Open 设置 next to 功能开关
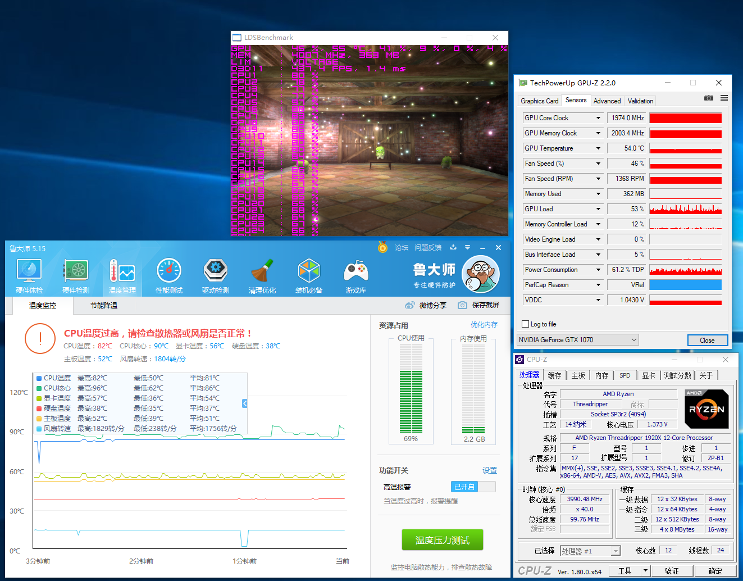743x581 pixels. (490, 470)
